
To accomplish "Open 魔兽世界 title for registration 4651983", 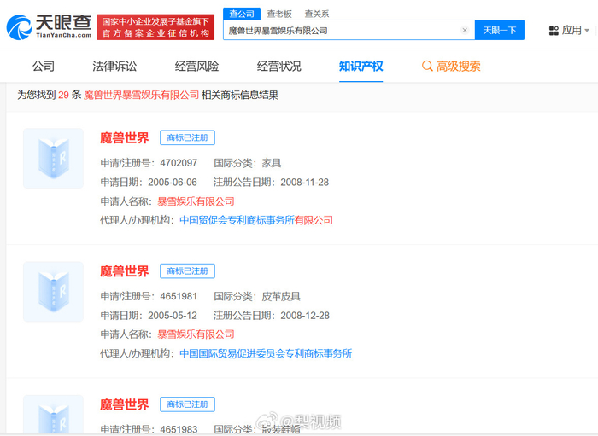I will 125,404.
